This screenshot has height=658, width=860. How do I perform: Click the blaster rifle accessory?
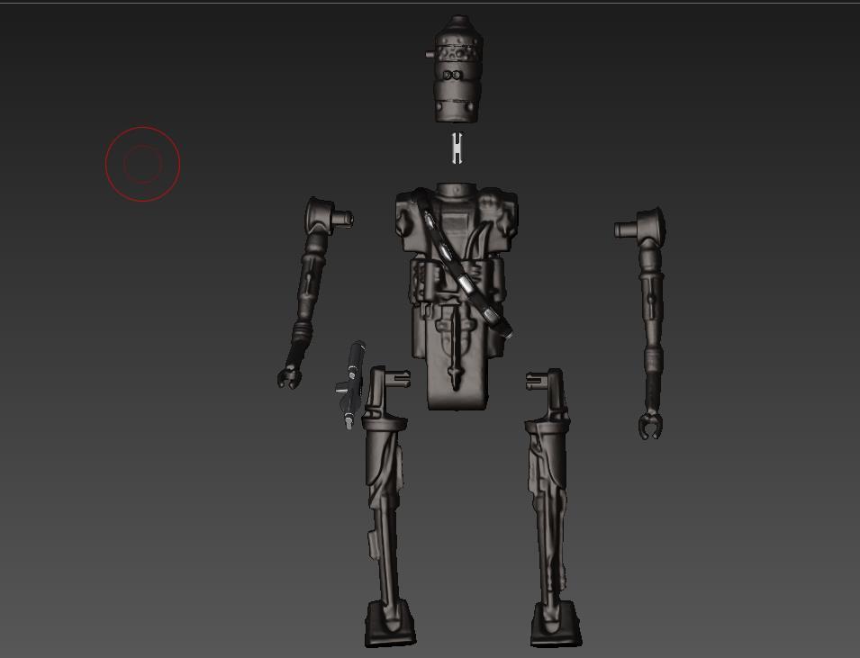pyautogui.click(x=351, y=385)
